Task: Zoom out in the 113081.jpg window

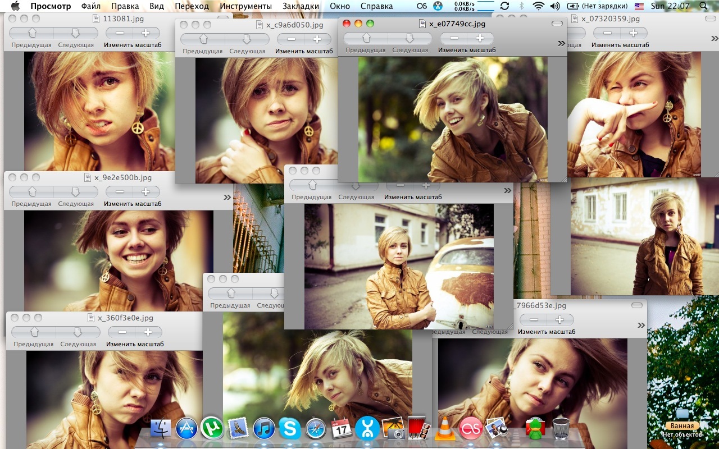Action: tap(119, 33)
